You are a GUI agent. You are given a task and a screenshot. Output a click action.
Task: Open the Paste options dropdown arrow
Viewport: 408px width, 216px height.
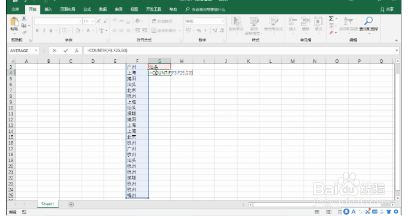pyautogui.click(x=14, y=34)
